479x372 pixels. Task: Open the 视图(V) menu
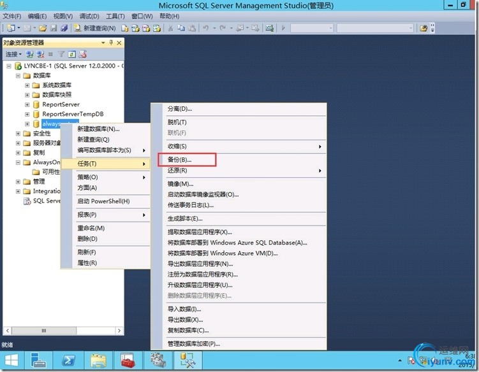[x=63, y=16]
